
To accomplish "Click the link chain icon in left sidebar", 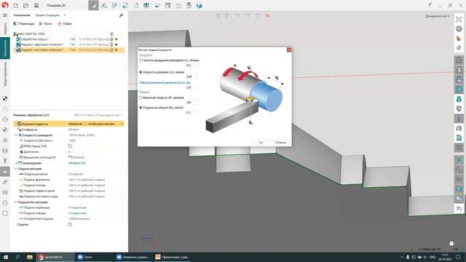I will pyautogui.click(x=5, y=182).
